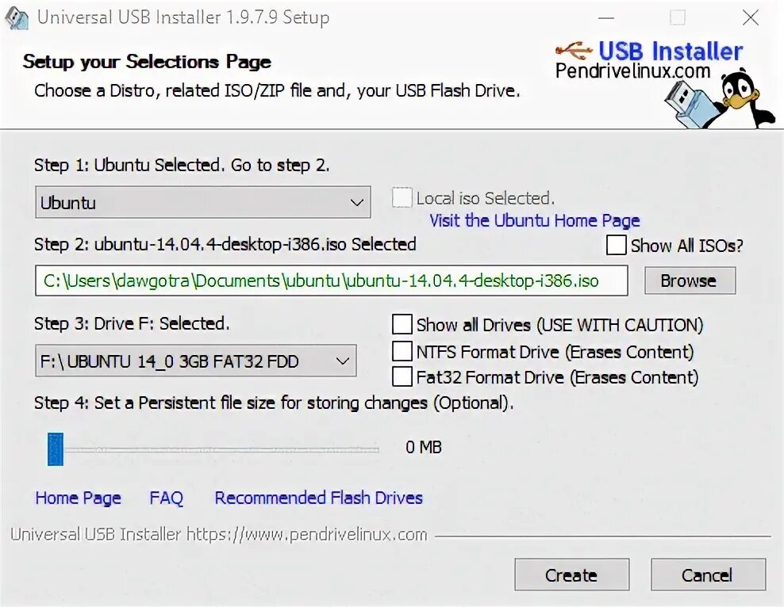Image resolution: width=784 pixels, height=607 pixels.
Task: Click the Setup your Selections Page heading
Action: click(x=147, y=61)
